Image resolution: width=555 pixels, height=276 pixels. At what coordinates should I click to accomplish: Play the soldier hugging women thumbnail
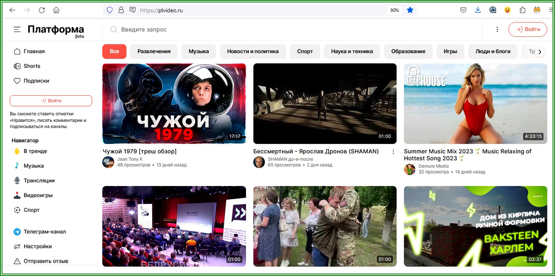click(325, 226)
